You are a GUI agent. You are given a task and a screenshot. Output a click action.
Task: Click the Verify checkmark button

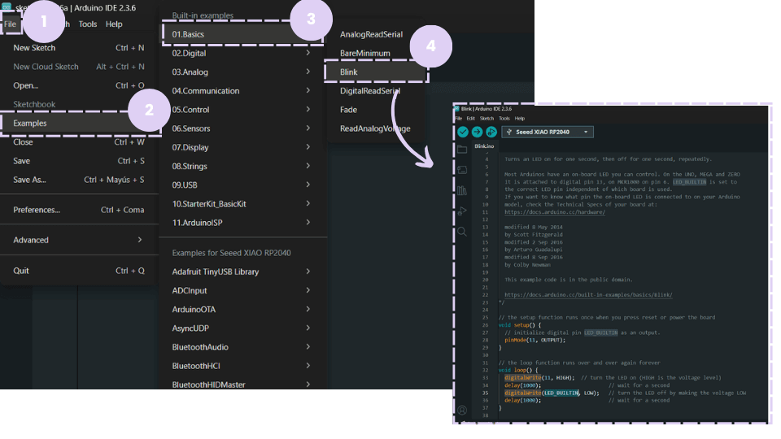(463, 132)
